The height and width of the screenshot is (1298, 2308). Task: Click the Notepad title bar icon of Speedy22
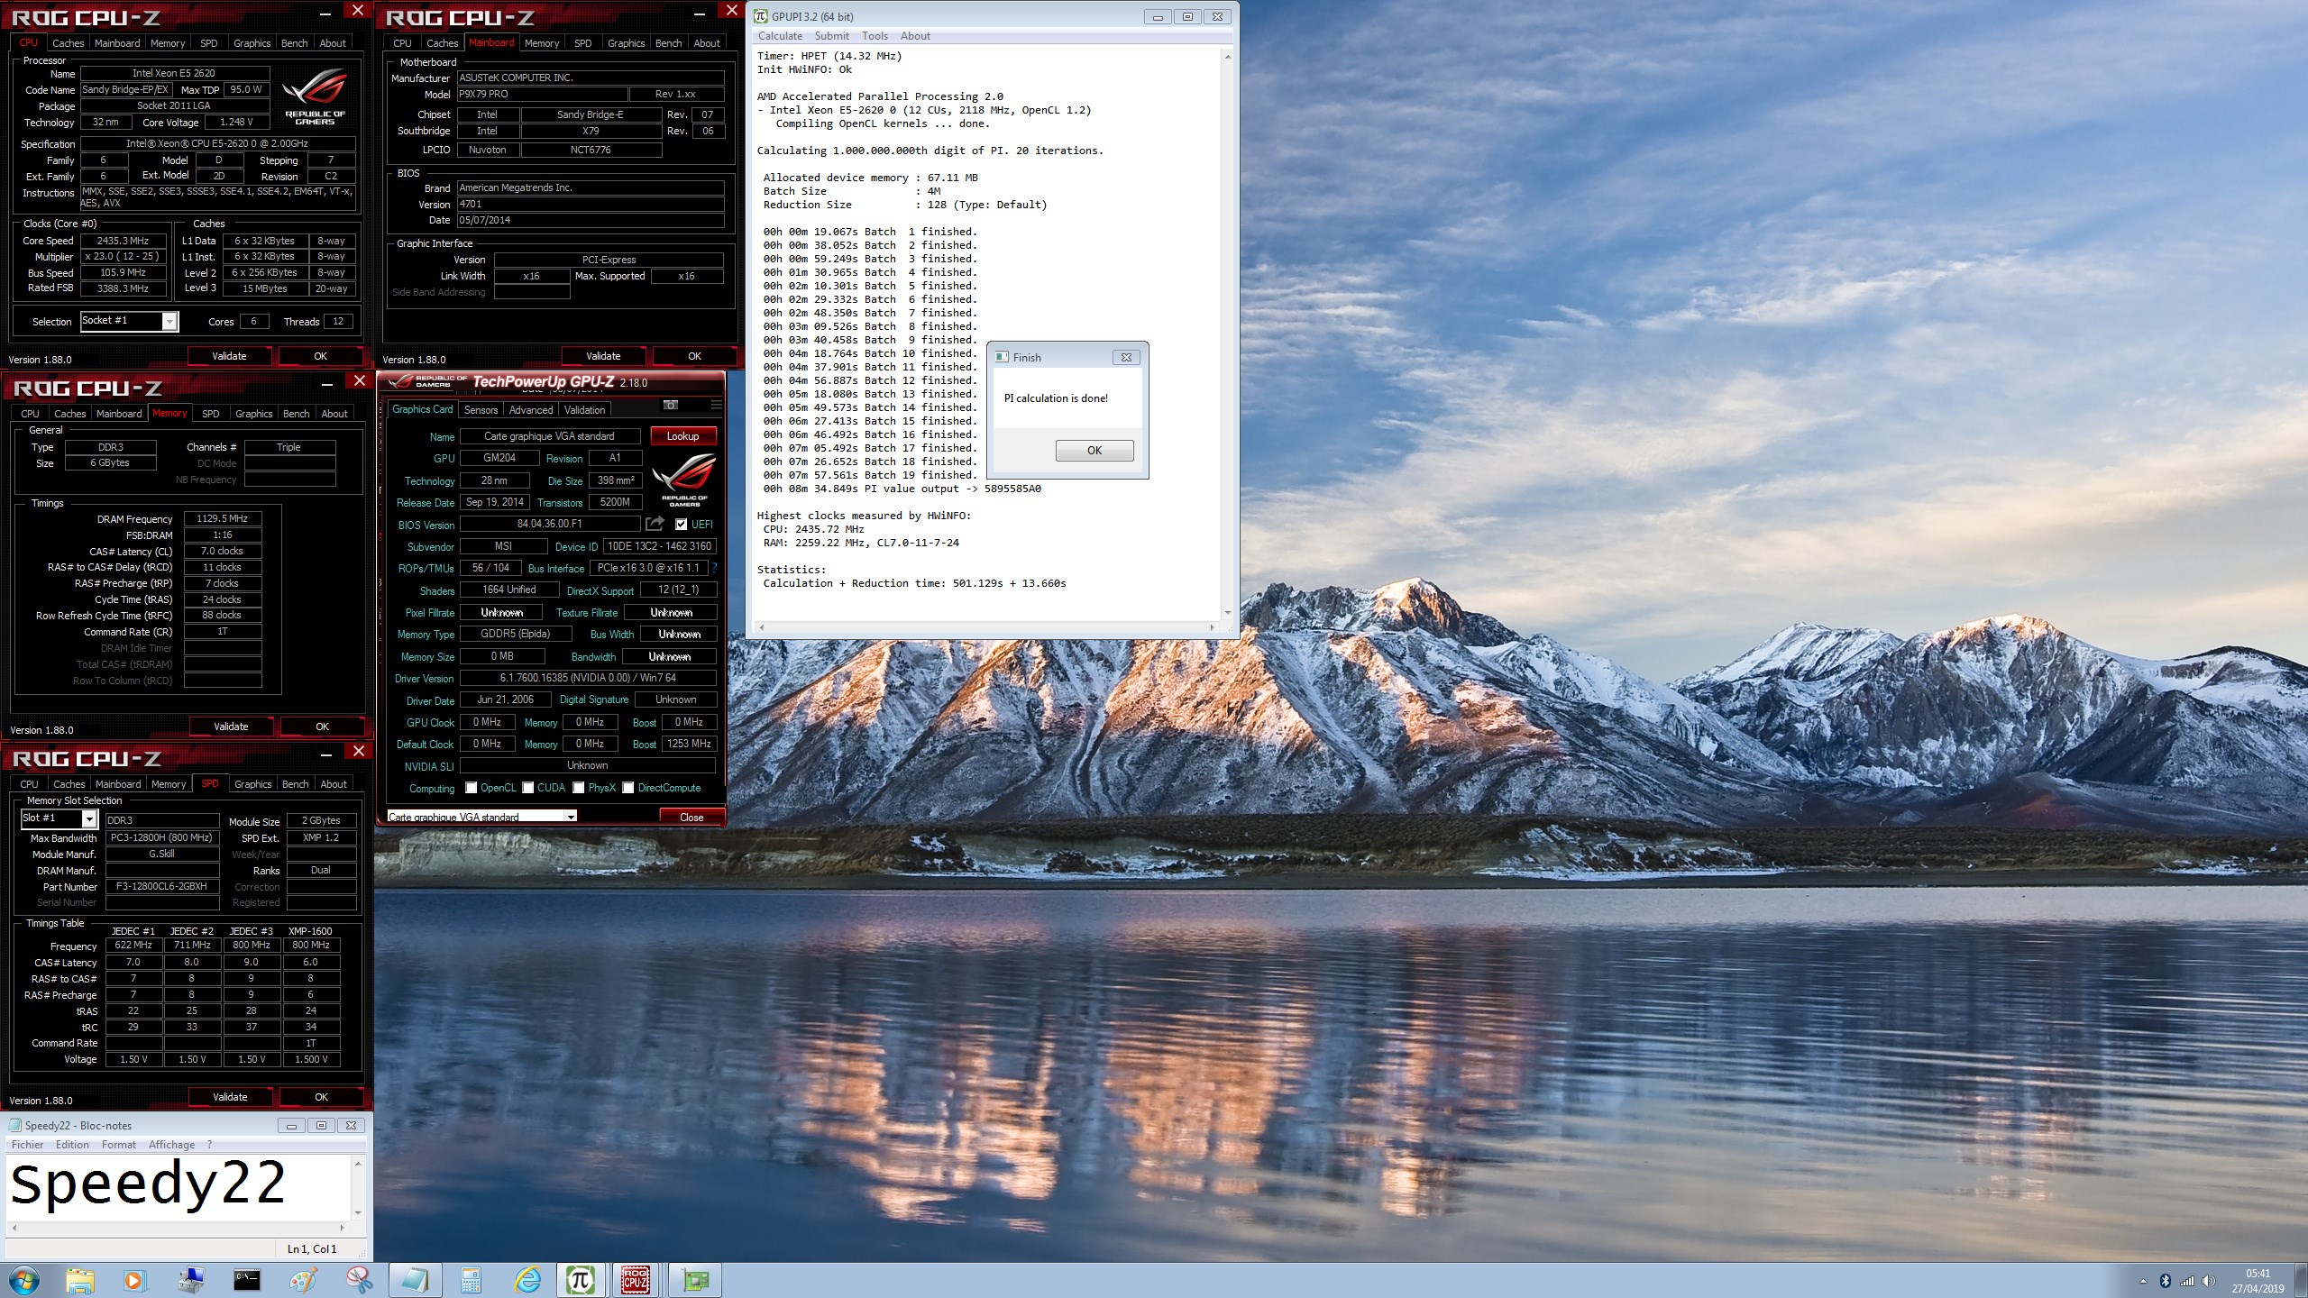[x=15, y=1125]
